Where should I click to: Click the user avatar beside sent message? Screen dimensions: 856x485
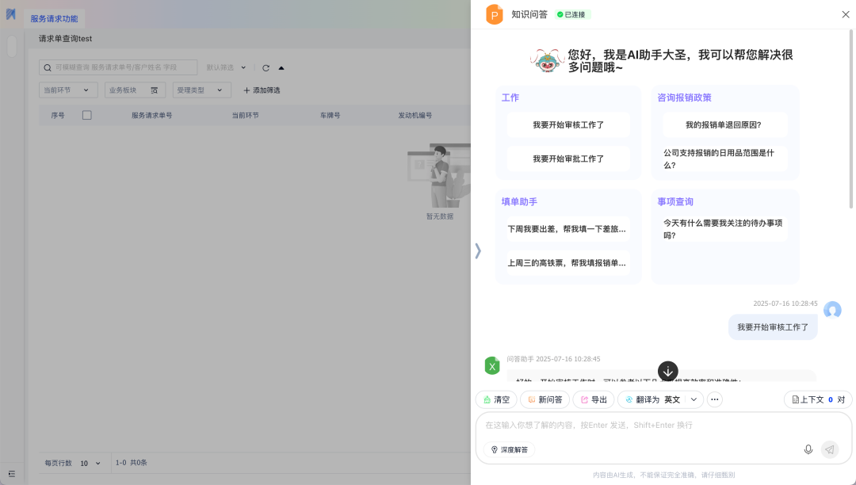[832, 311]
